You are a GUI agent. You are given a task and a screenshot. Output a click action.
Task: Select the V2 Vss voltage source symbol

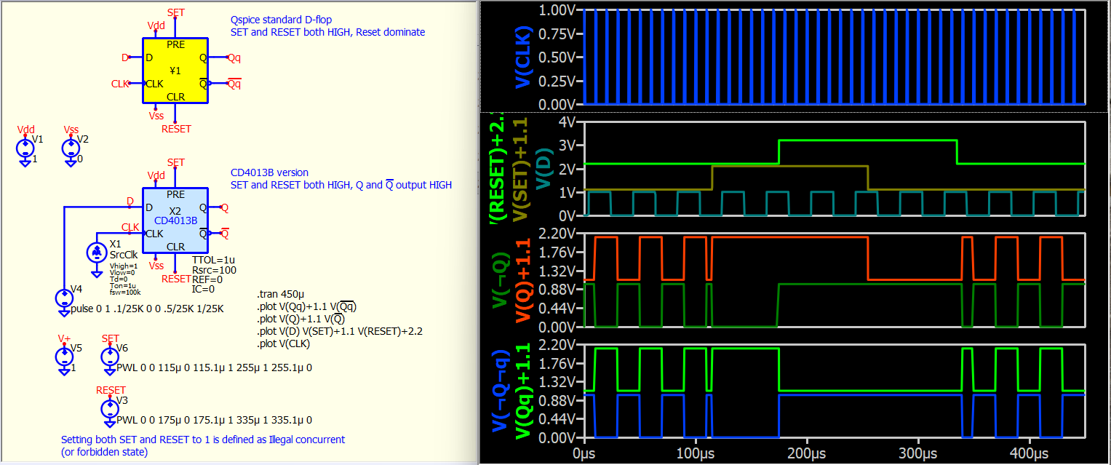[71, 149]
